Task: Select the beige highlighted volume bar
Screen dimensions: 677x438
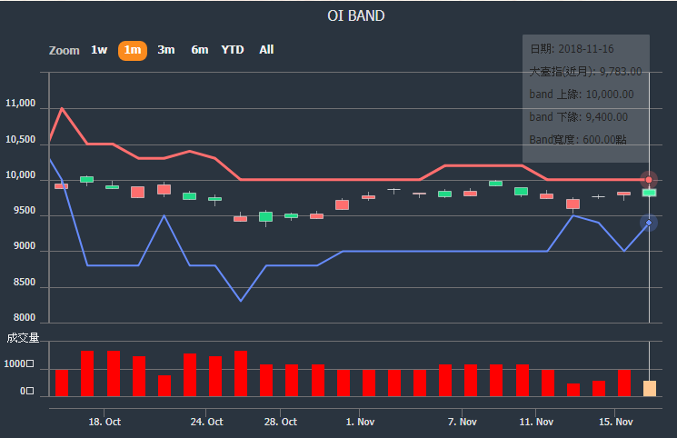Action: point(649,388)
